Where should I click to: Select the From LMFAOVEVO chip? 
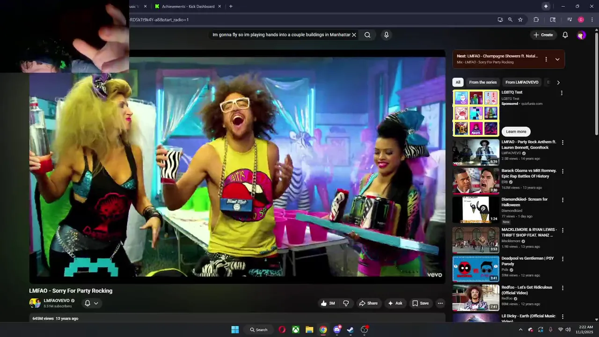coord(522,82)
